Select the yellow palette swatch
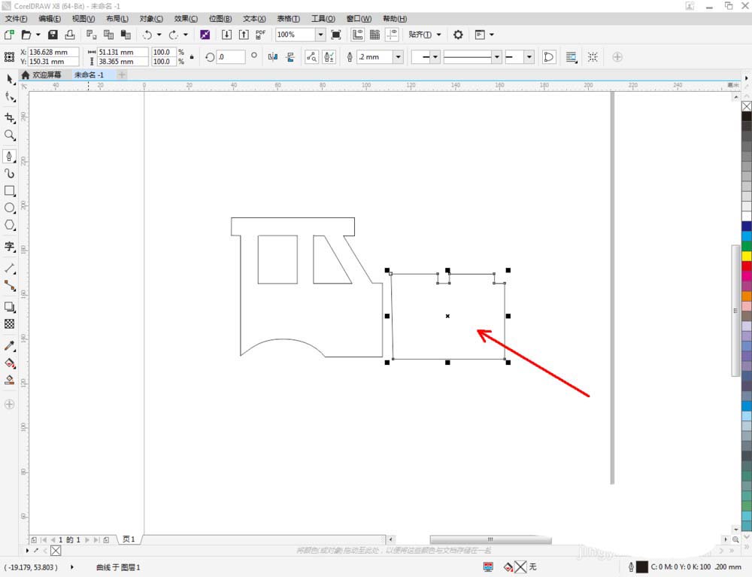The width and height of the screenshot is (752, 577). 747,256
